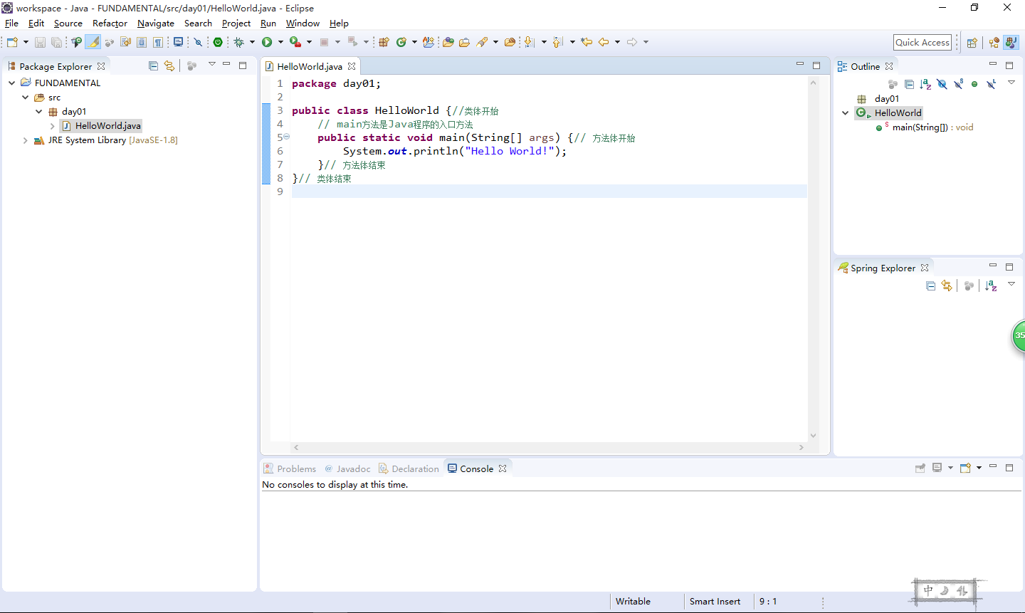
Task: Click editor vertical scrollbar down arrow
Action: pos(813,436)
